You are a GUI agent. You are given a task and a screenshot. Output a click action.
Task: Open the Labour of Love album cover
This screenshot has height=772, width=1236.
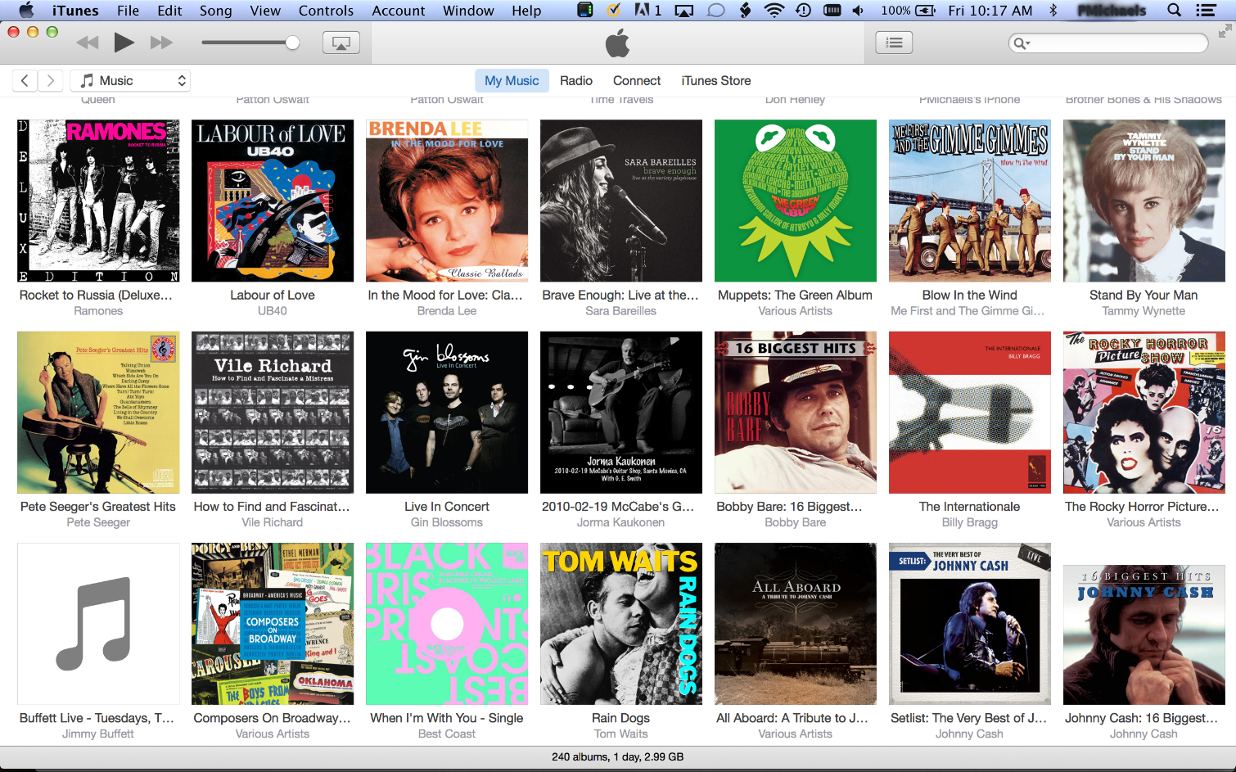(273, 201)
